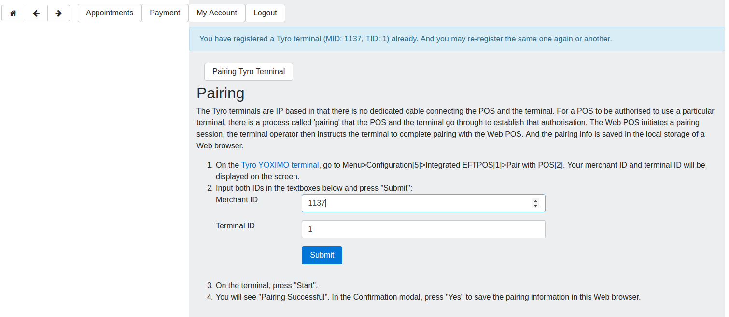Viewport: 729px width, 317px height.
Task: Open the Tyro YOXIMO terminal link
Action: pyautogui.click(x=280, y=165)
